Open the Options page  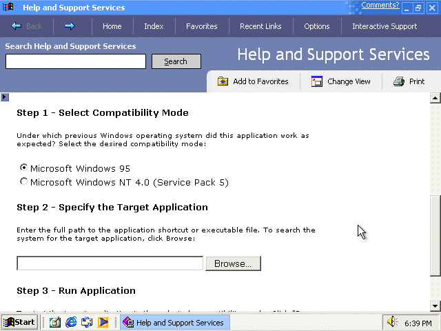click(x=317, y=26)
